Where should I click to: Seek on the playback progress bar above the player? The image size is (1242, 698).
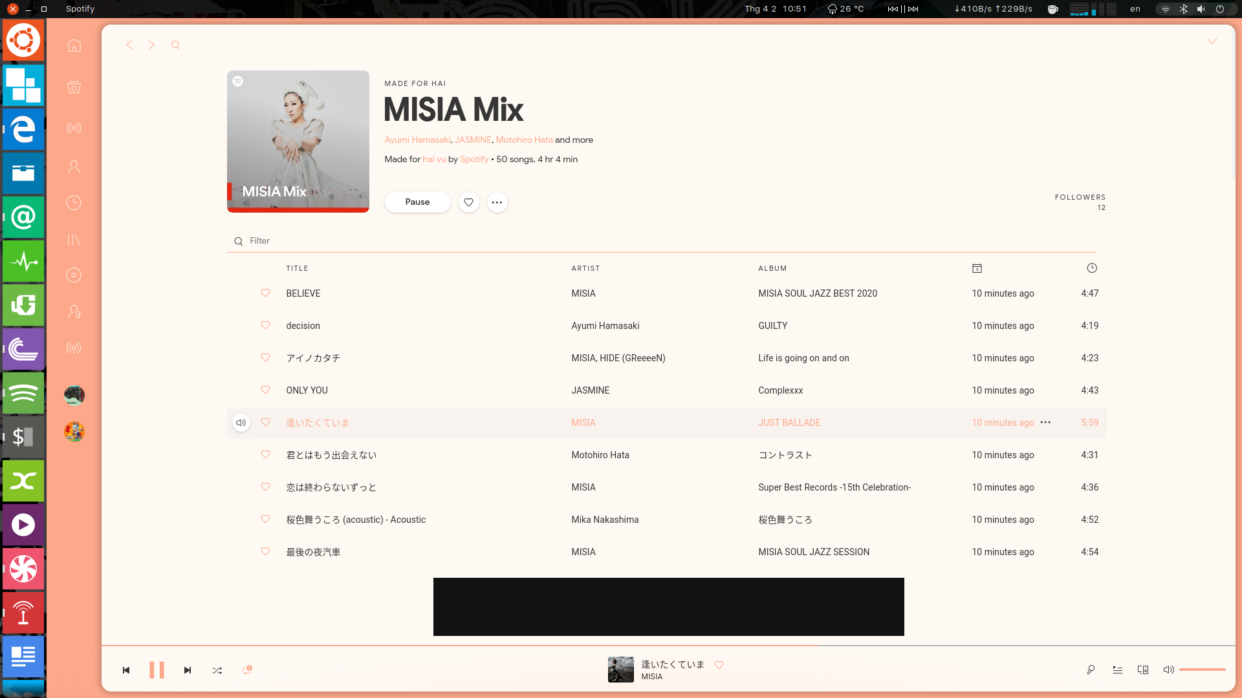click(x=668, y=645)
